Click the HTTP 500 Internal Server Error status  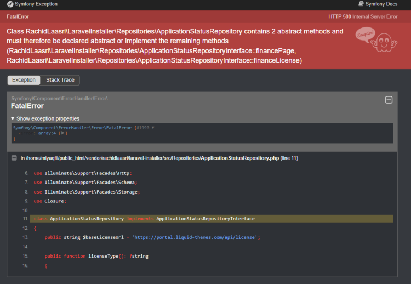[x=363, y=16]
